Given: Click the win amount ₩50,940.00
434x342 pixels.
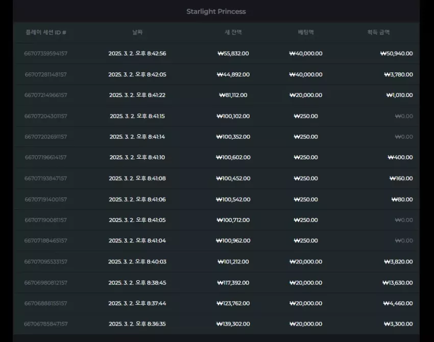Looking at the screenshot, I should tap(396, 54).
